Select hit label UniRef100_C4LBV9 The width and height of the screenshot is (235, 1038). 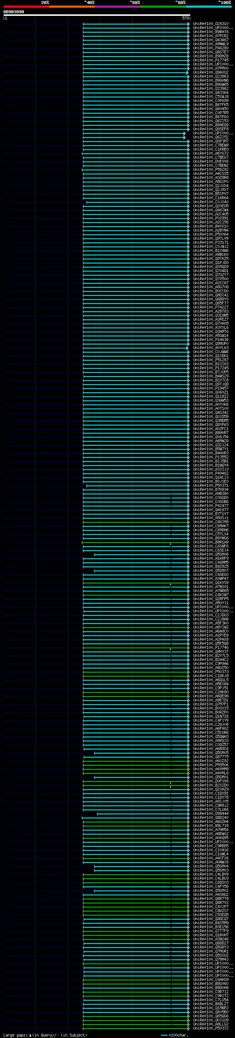[x=210, y=875]
